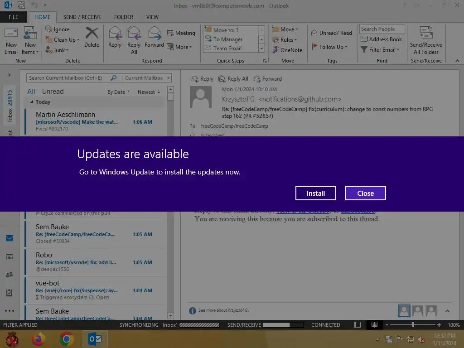
Task: Toggle Unread/ Read status
Action: pos(332,33)
